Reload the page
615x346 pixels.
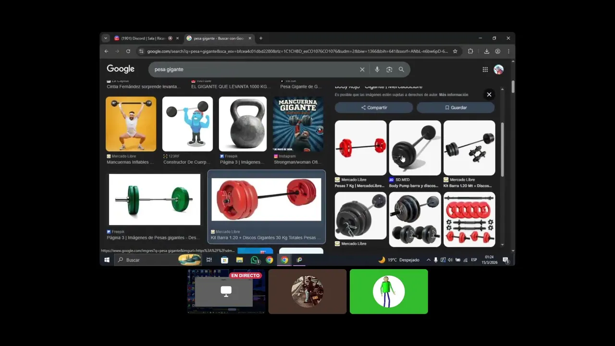point(128,51)
